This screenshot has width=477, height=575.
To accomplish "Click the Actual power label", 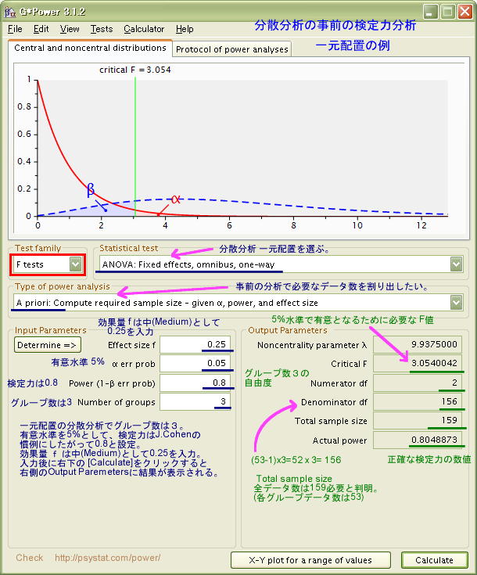I will [x=339, y=440].
